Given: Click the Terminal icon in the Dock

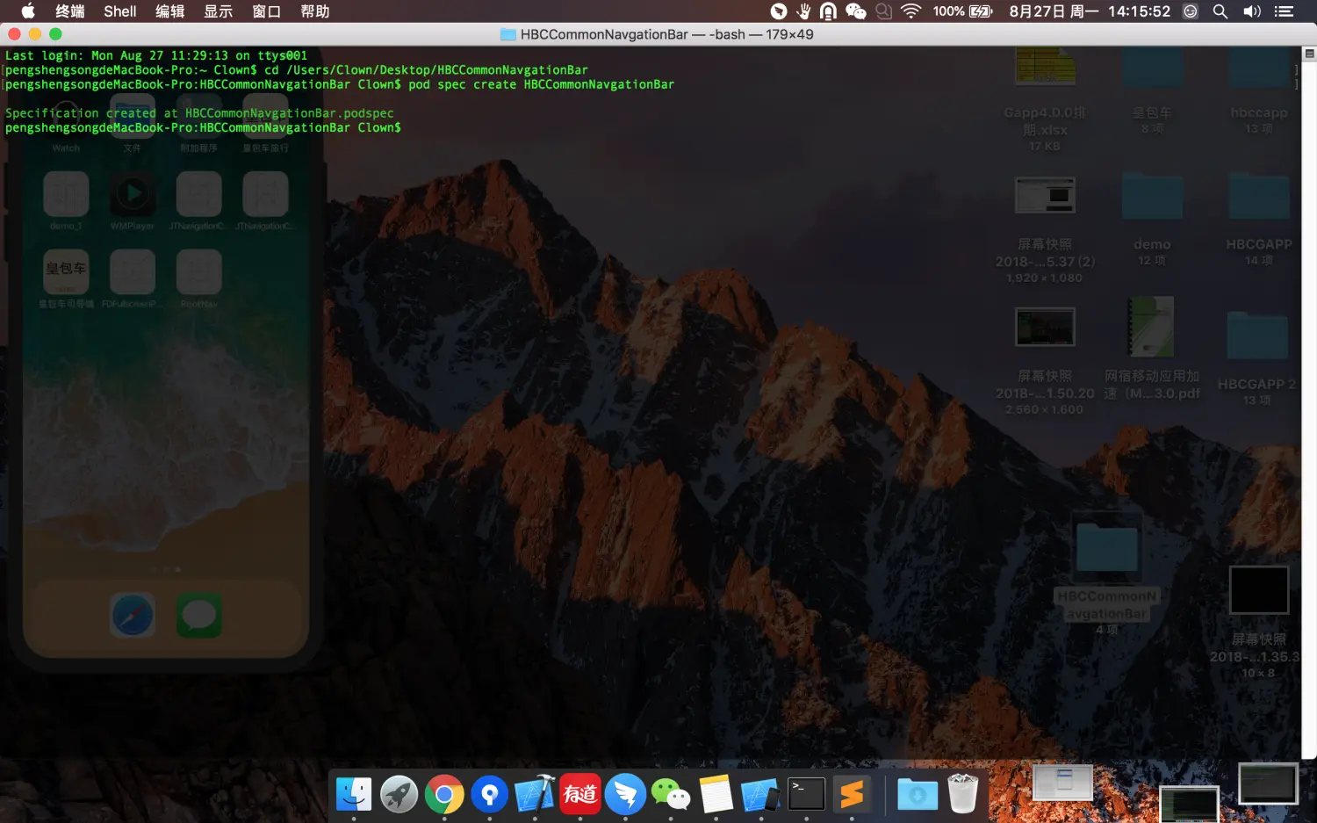Looking at the screenshot, I should [806, 794].
